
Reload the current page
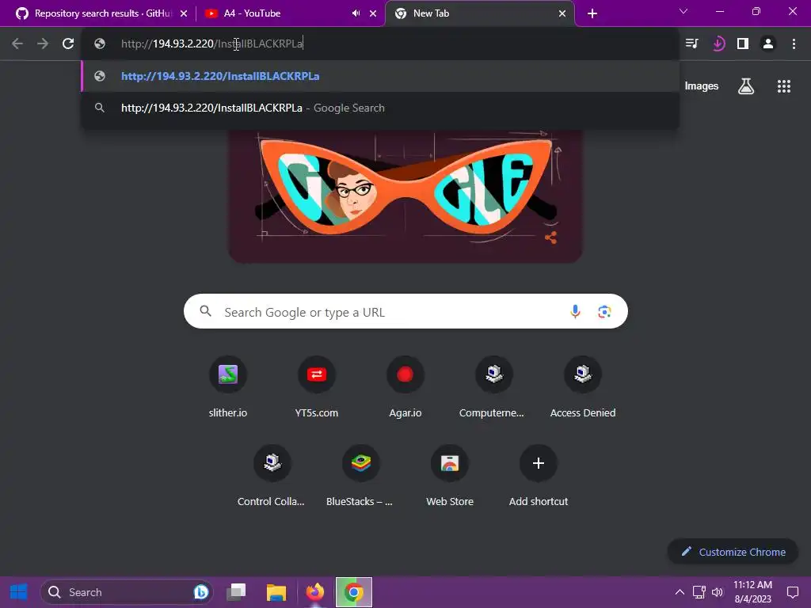[x=68, y=44]
